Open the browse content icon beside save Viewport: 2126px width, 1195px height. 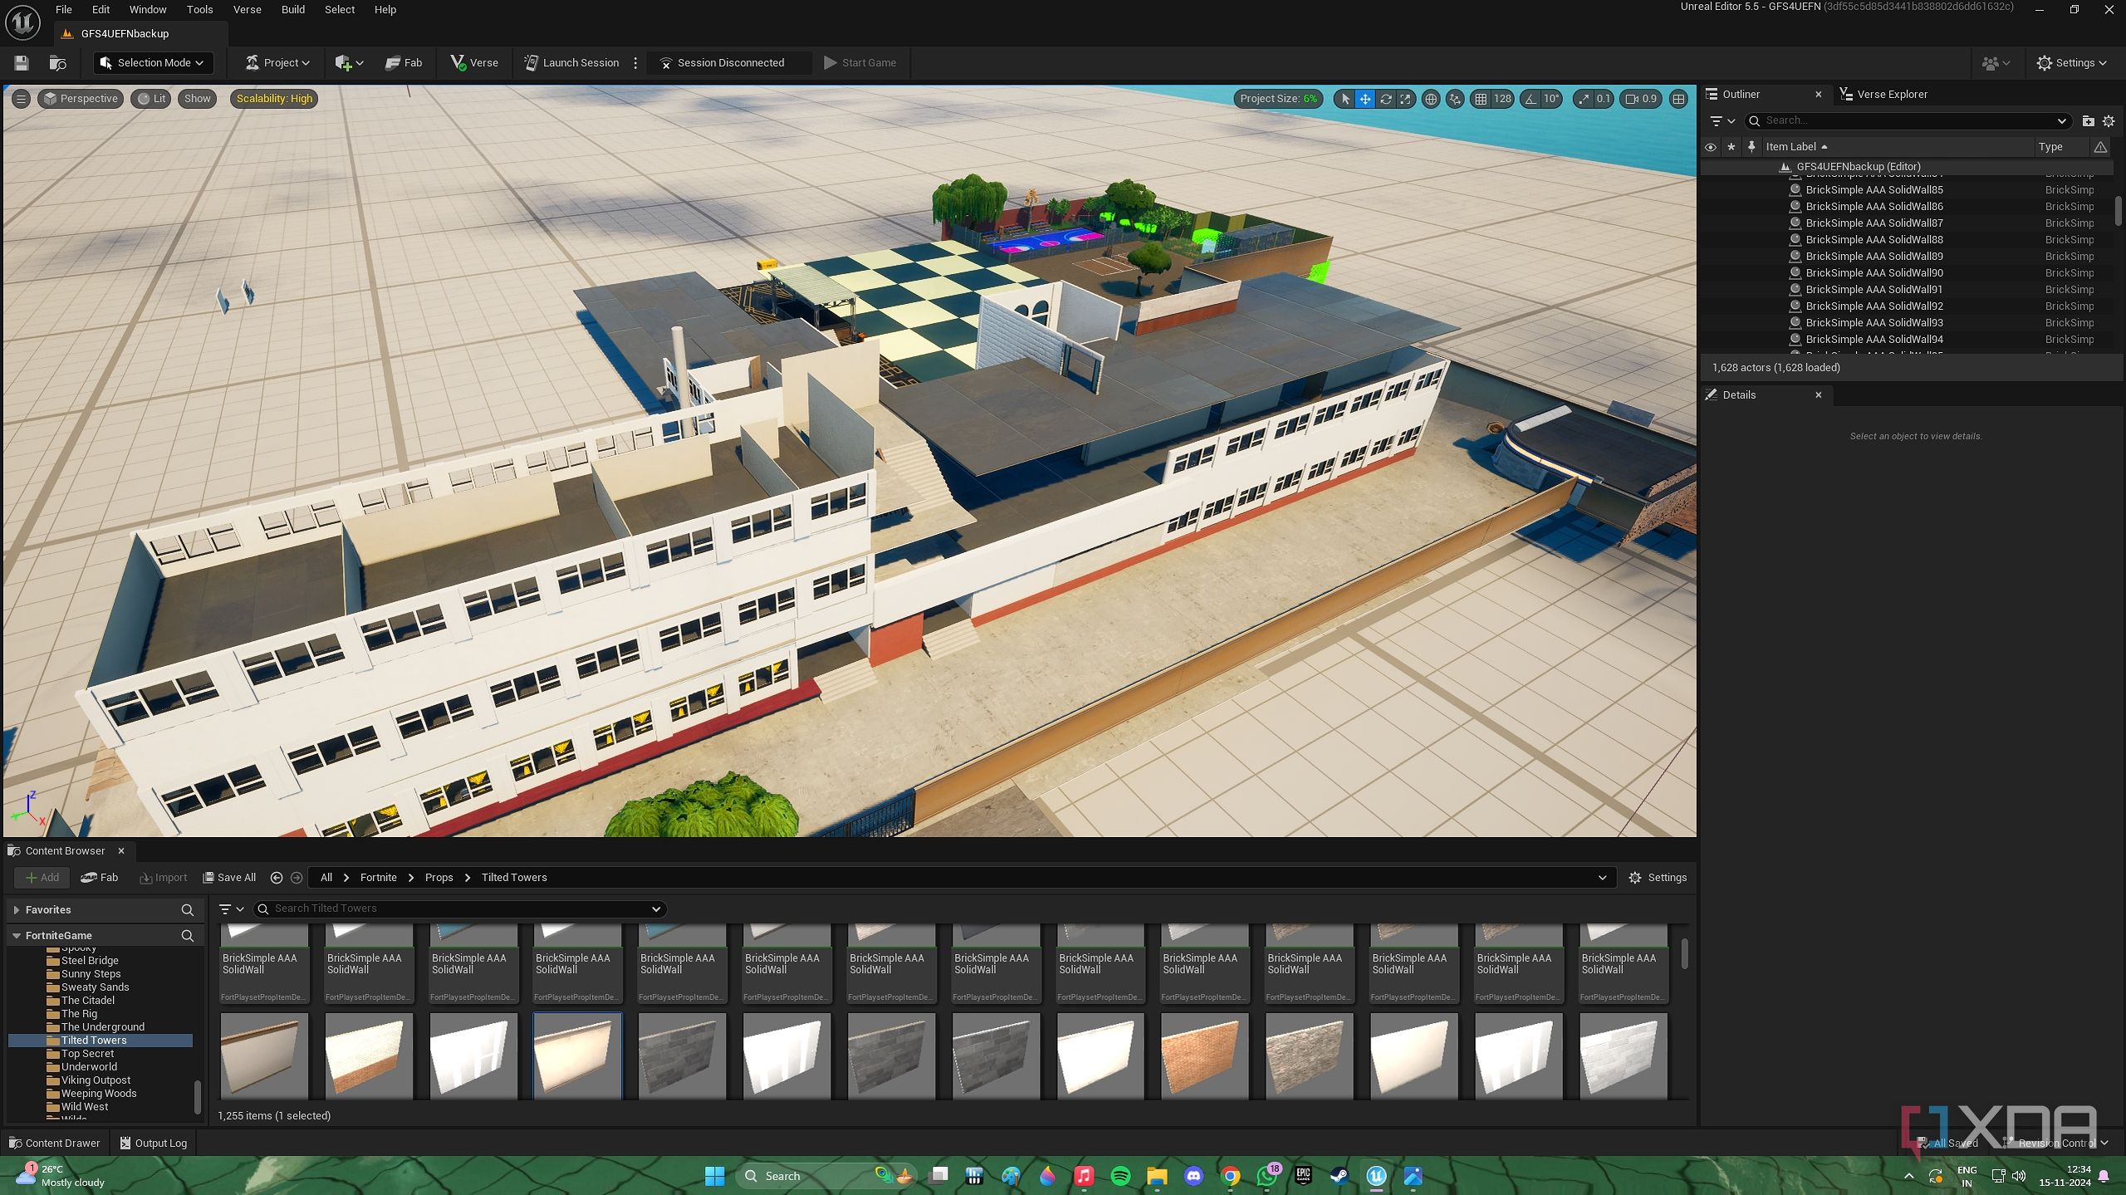point(57,63)
